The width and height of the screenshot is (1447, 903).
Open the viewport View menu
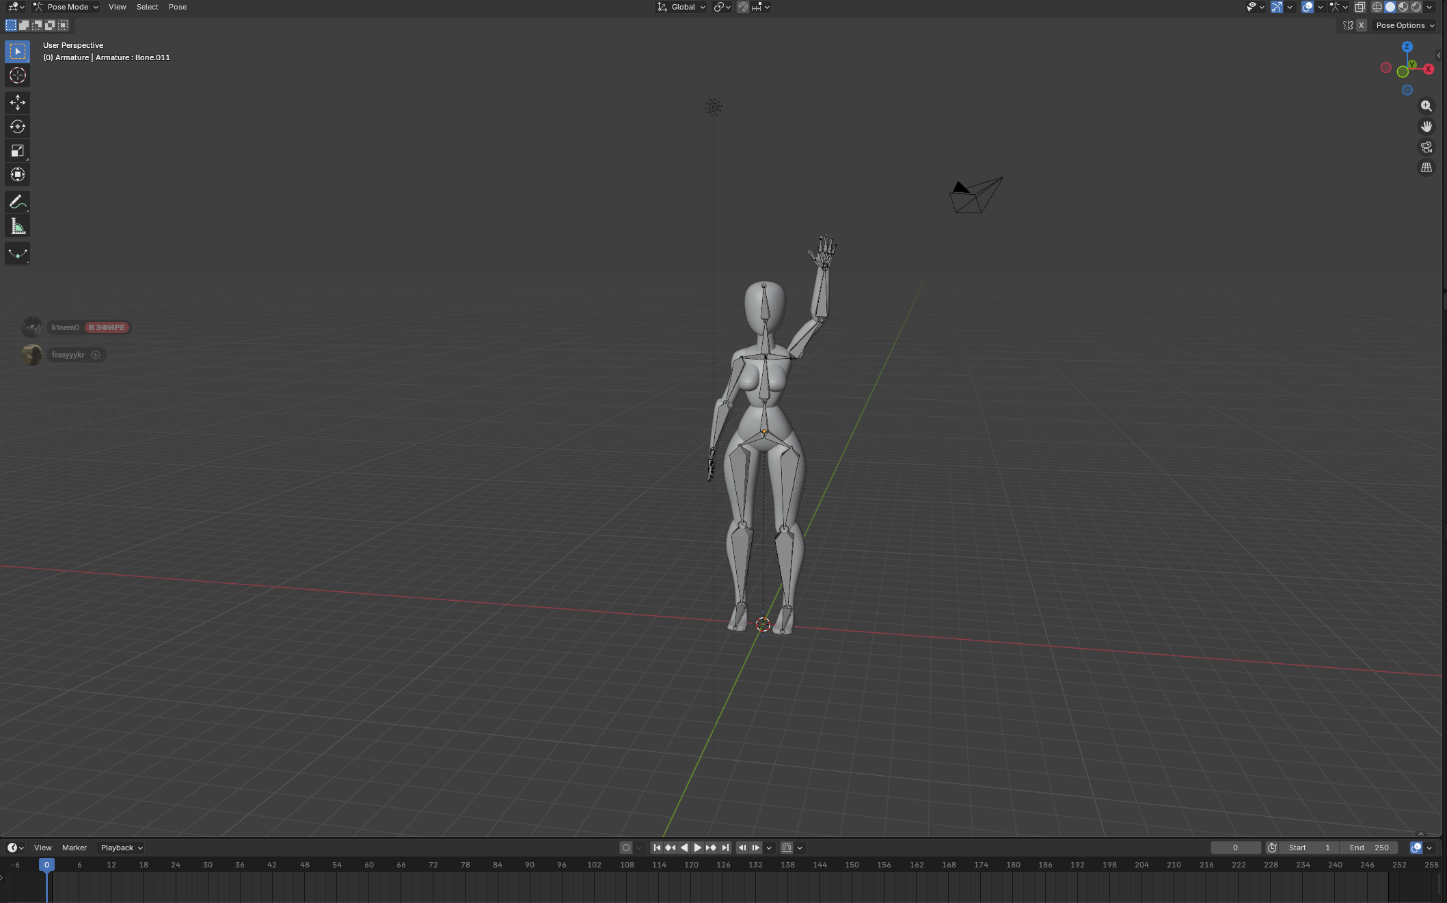click(x=118, y=7)
